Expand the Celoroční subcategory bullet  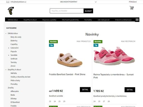(x=9, y=48)
